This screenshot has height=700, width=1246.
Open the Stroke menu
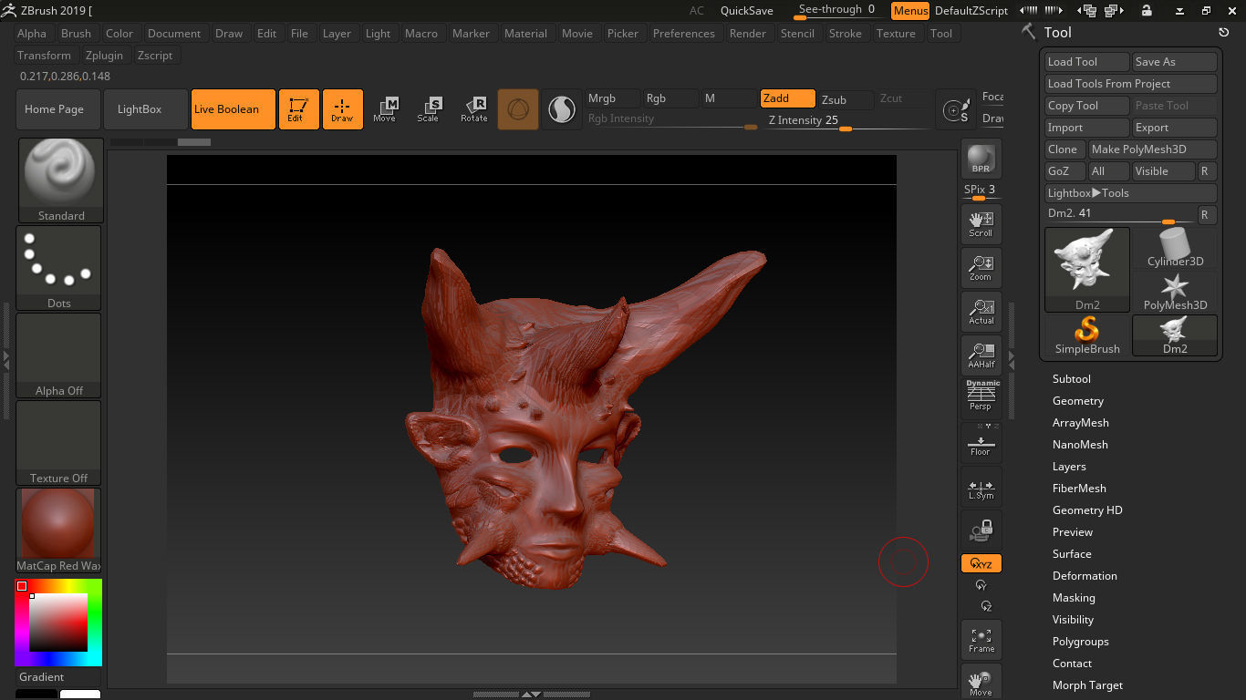tap(845, 34)
